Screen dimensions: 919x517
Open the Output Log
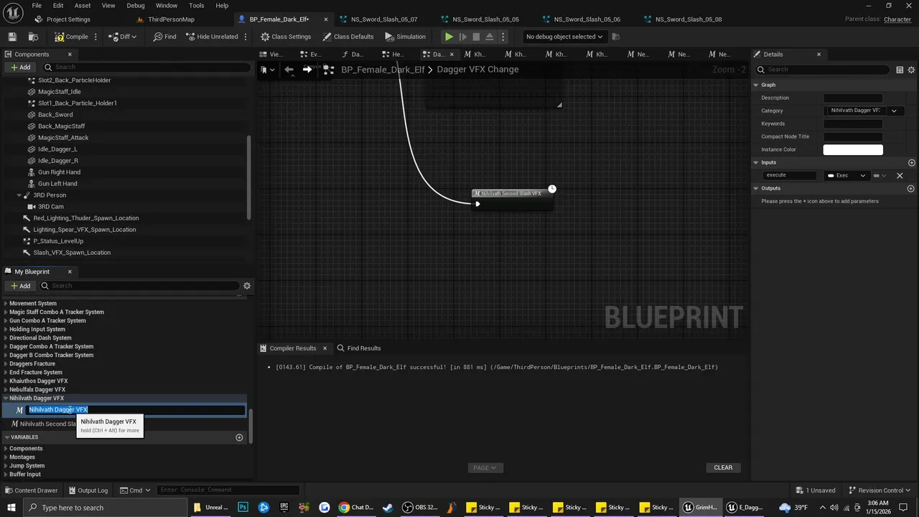point(87,490)
